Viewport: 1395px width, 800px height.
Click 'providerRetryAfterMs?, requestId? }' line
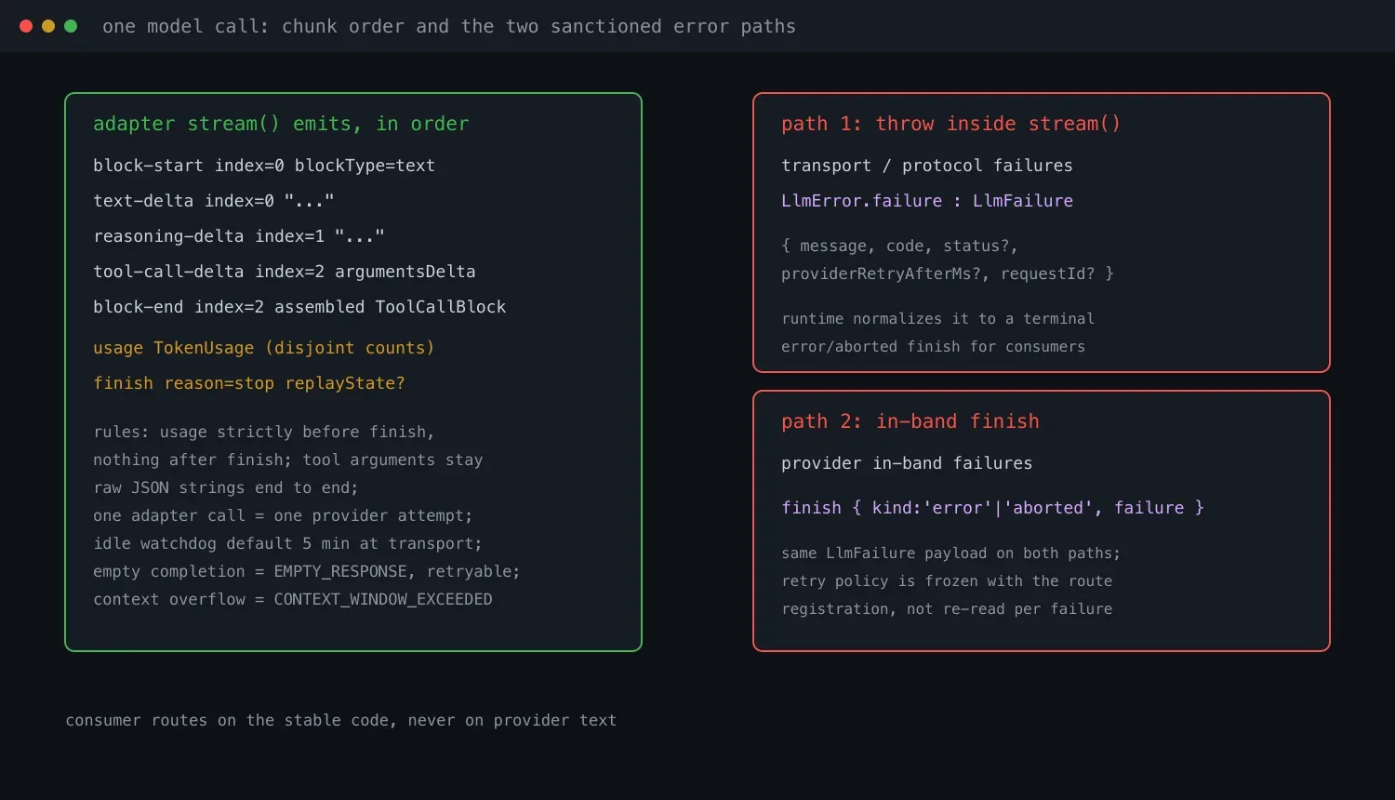(x=948, y=273)
